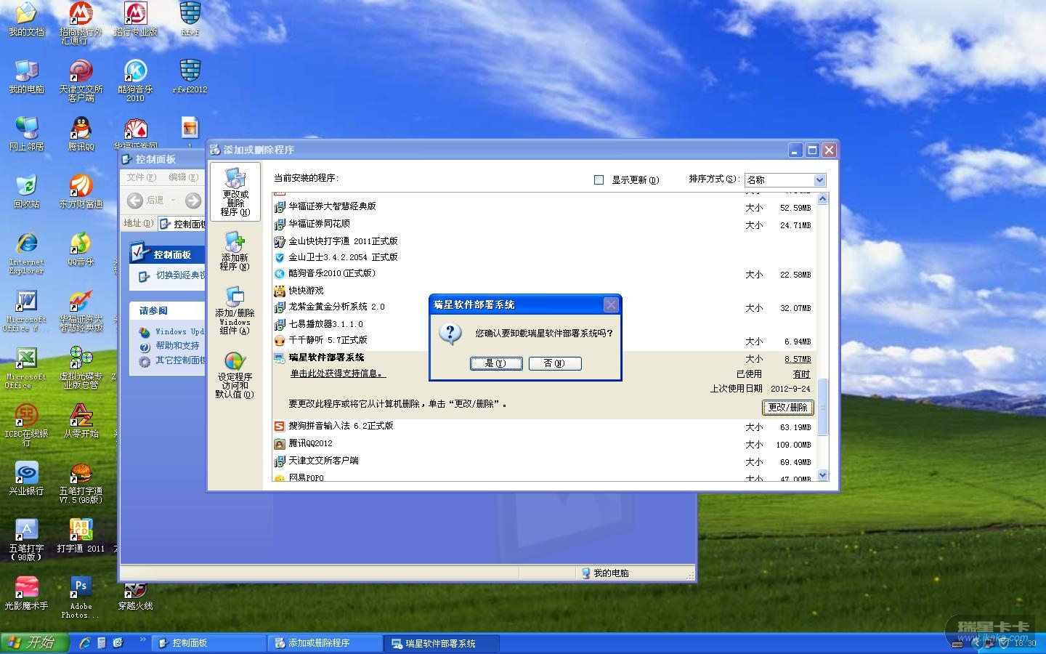Select 快快游戏 in the program list
Viewport: 1046px width, 654px height.
[543, 291]
